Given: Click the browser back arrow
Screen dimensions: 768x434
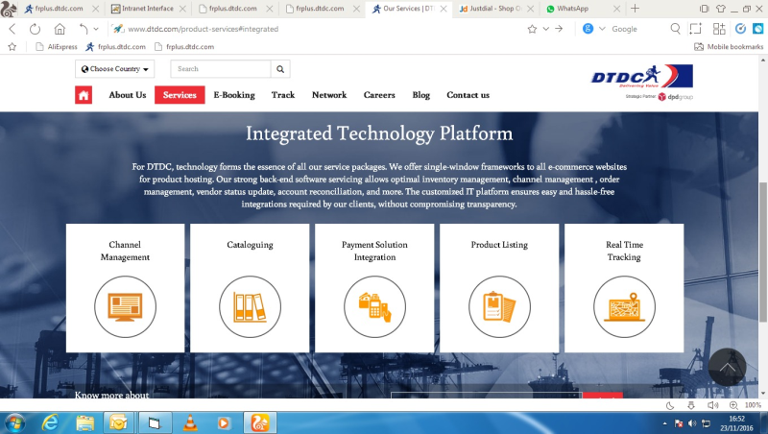Looking at the screenshot, I should point(12,29).
